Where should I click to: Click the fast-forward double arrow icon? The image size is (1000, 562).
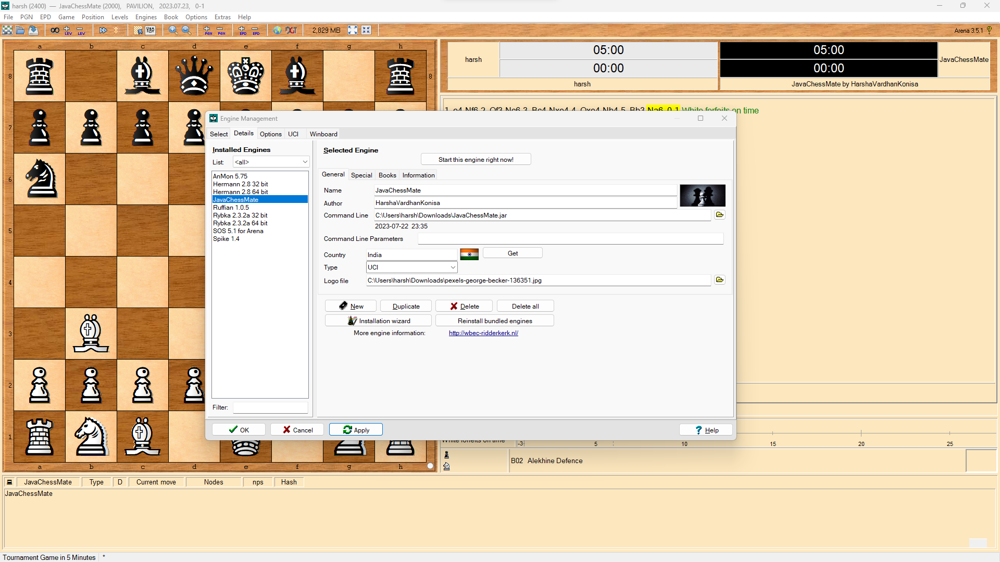click(103, 30)
